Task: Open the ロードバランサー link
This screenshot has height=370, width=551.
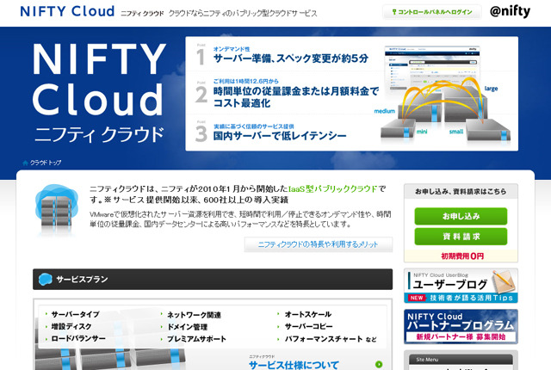Action: tap(78, 339)
